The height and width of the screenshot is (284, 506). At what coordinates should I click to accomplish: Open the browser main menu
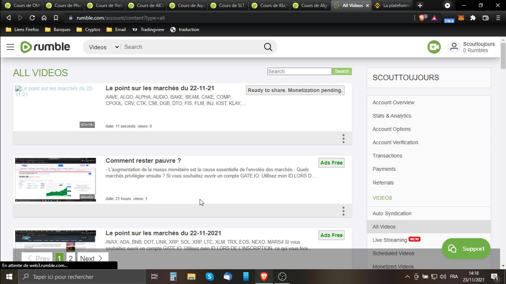(497, 18)
